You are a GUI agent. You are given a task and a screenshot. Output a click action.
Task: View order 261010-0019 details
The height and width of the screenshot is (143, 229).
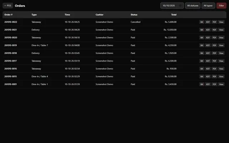221,45
